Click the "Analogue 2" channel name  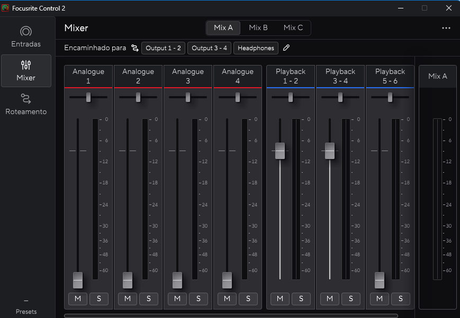(x=138, y=76)
